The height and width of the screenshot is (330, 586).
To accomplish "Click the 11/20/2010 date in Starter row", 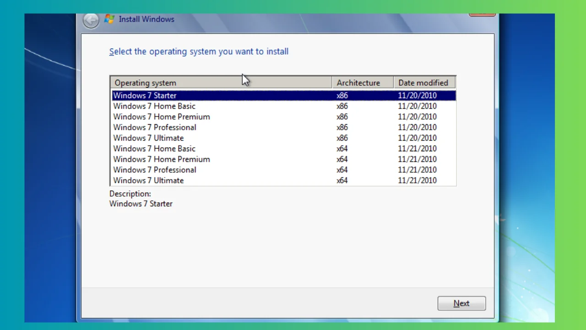I will (x=417, y=95).
